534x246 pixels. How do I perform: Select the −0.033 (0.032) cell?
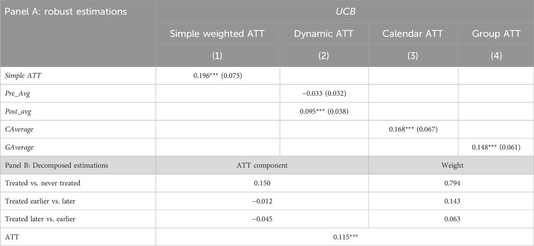[x=324, y=94]
